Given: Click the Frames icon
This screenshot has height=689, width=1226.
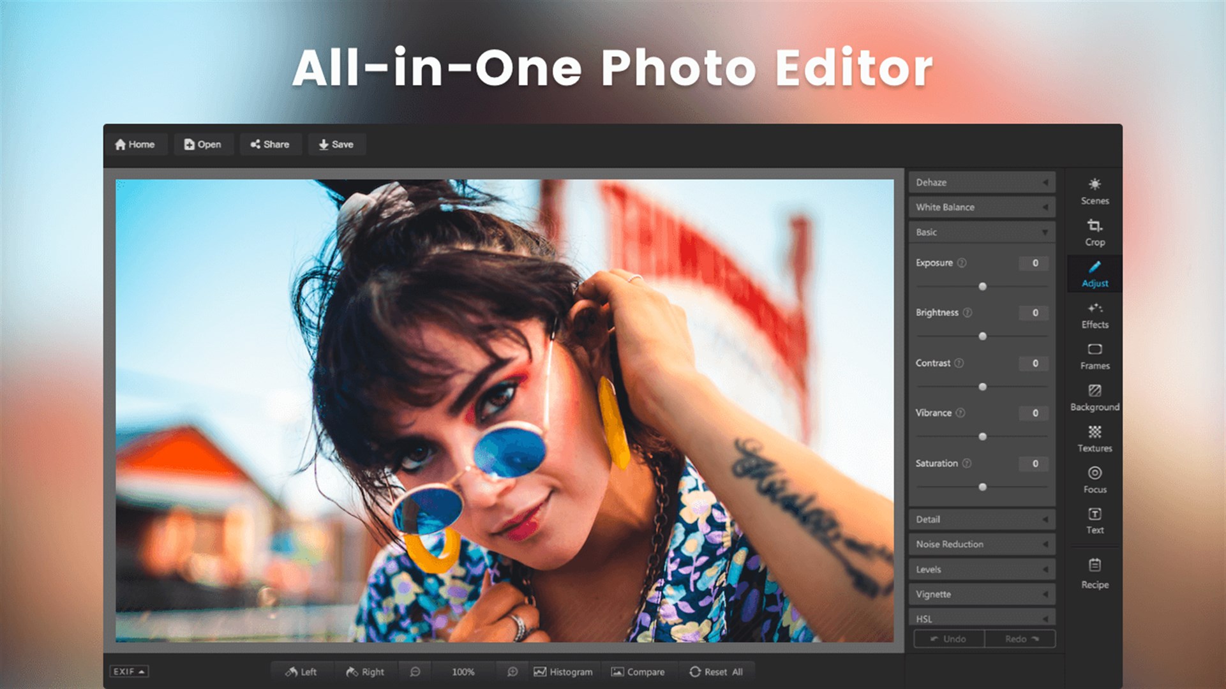Looking at the screenshot, I should [x=1094, y=356].
